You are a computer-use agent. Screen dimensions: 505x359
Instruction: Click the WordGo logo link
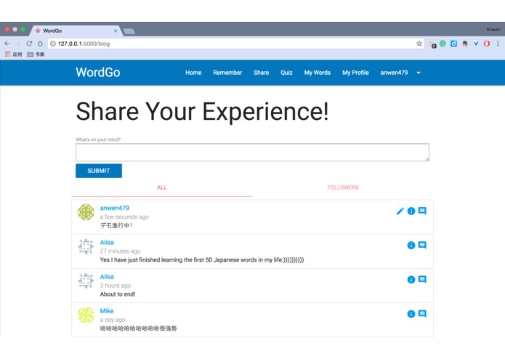coord(98,73)
